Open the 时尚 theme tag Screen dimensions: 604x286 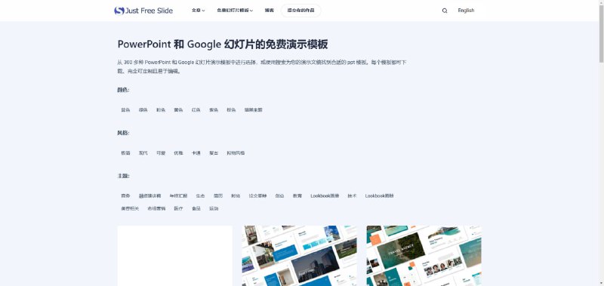pyautogui.click(x=236, y=196)
